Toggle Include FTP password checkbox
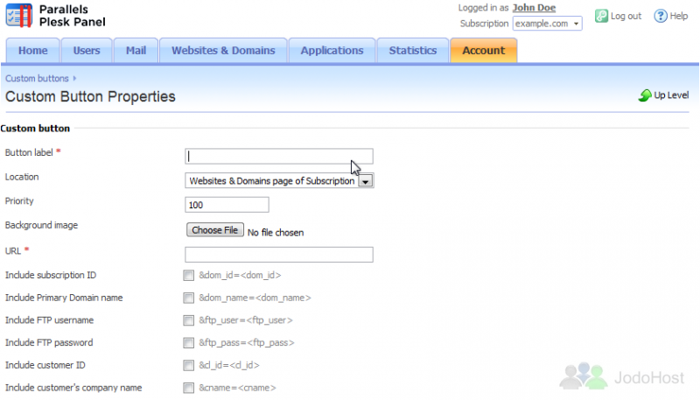Image resolution: width=700 pixels, height=400 pixels. [188, 343]
